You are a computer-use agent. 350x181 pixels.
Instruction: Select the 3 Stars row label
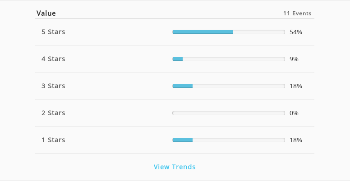click(x=53, y=86)
